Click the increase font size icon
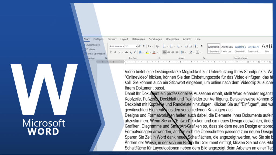 click(x=140, y=46)
